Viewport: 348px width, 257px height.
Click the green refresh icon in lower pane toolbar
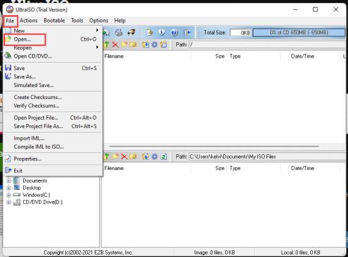point(164,157)
